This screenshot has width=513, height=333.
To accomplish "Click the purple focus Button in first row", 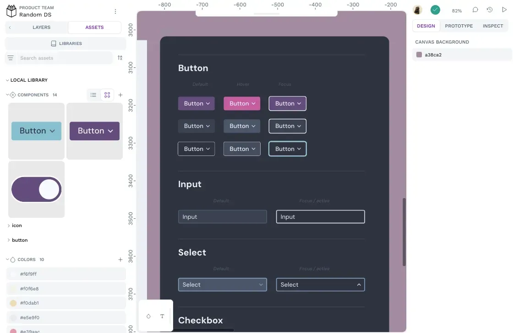I will point(288,104).
